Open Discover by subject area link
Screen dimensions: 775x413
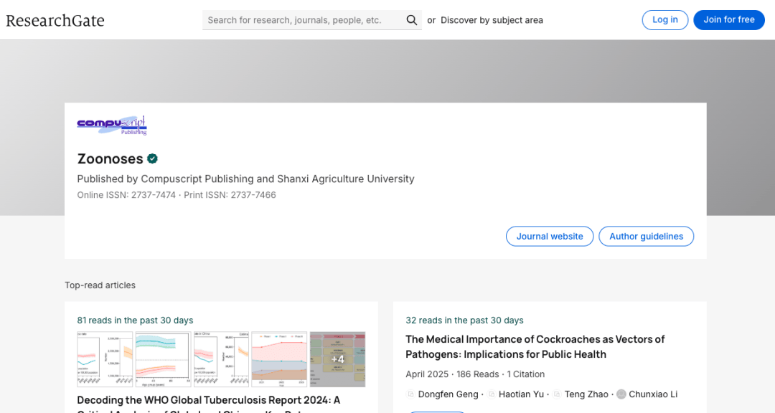tap(492, 20)
